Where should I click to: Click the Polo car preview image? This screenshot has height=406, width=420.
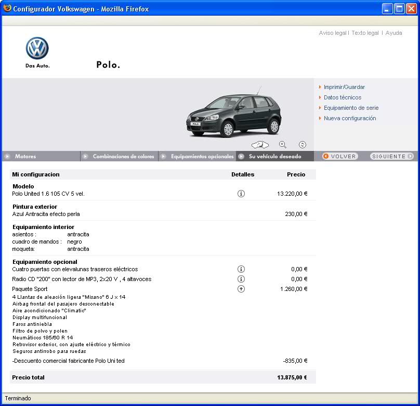(233, 115)
